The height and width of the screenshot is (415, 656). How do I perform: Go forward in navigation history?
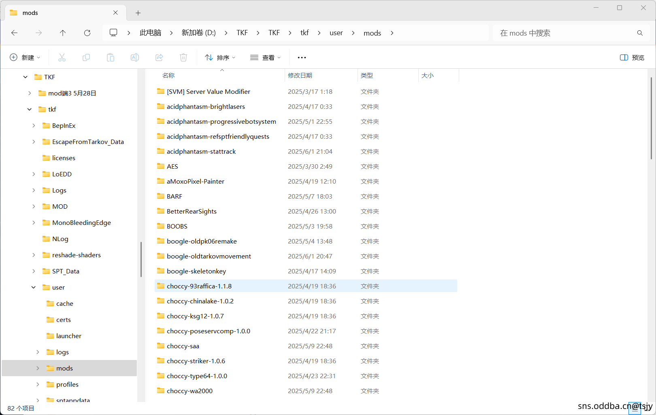point(39,33)
